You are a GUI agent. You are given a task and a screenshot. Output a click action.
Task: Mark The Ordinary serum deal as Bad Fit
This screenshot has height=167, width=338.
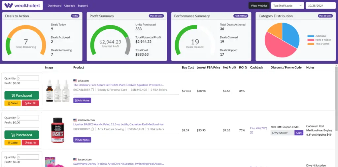30,103
